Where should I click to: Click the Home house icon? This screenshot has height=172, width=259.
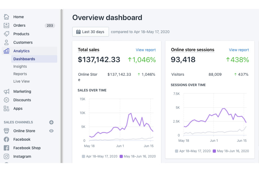[x=6, y=17]
